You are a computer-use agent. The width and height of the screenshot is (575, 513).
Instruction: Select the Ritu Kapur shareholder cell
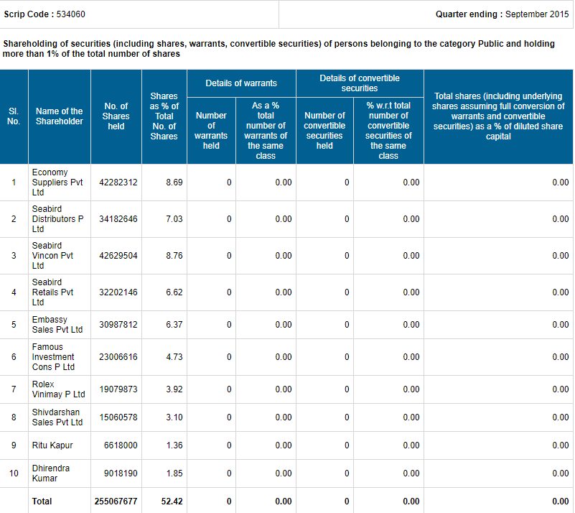click(x=52, y=445)
